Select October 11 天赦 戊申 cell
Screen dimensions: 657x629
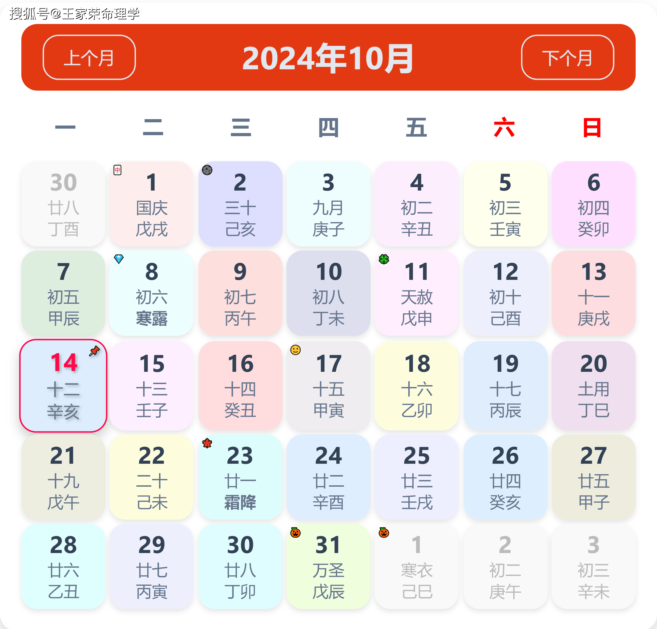click(x=417, y=293)
